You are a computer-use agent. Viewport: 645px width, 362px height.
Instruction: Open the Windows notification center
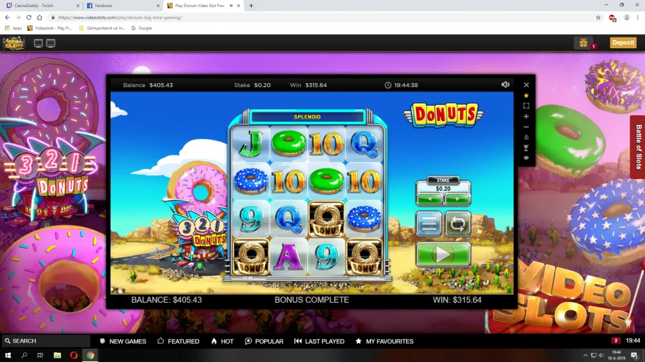tap(635, 356)
